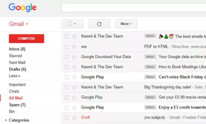Refresh the mail list
Image resolution: width=206 pixels, height=124 pixels.
(99, 24)
